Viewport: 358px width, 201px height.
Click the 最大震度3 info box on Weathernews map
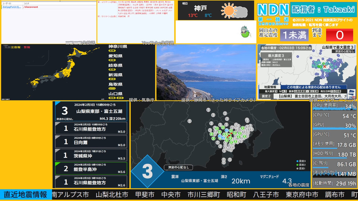pos(276,60)
